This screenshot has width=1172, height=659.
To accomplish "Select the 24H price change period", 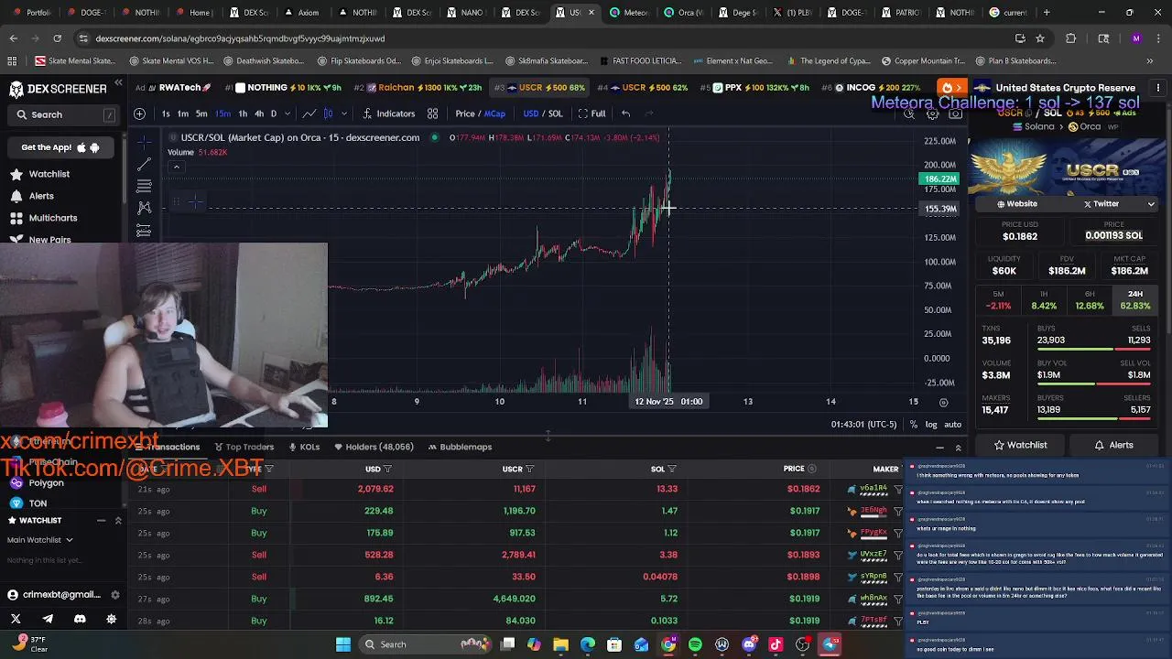I will [1135, 300].
